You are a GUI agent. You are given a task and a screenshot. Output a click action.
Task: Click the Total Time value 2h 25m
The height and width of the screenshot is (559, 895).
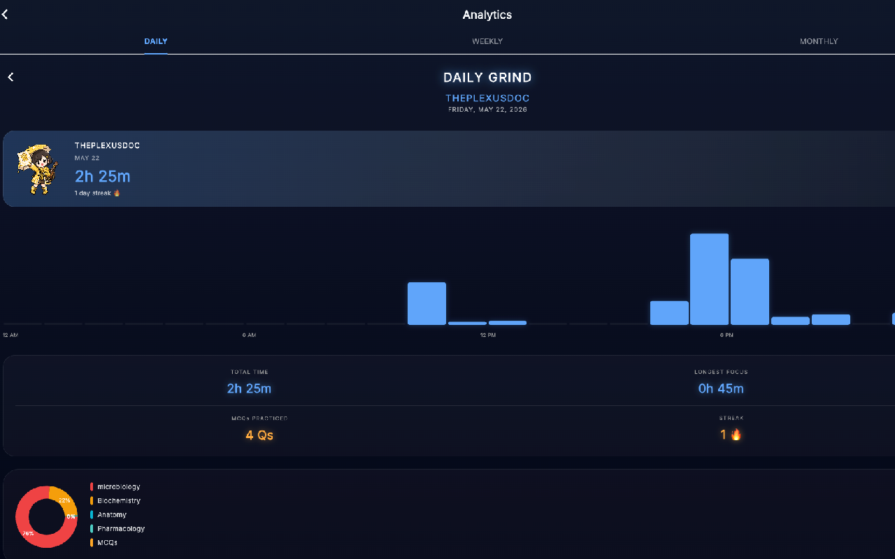click(x=249, y=389)
